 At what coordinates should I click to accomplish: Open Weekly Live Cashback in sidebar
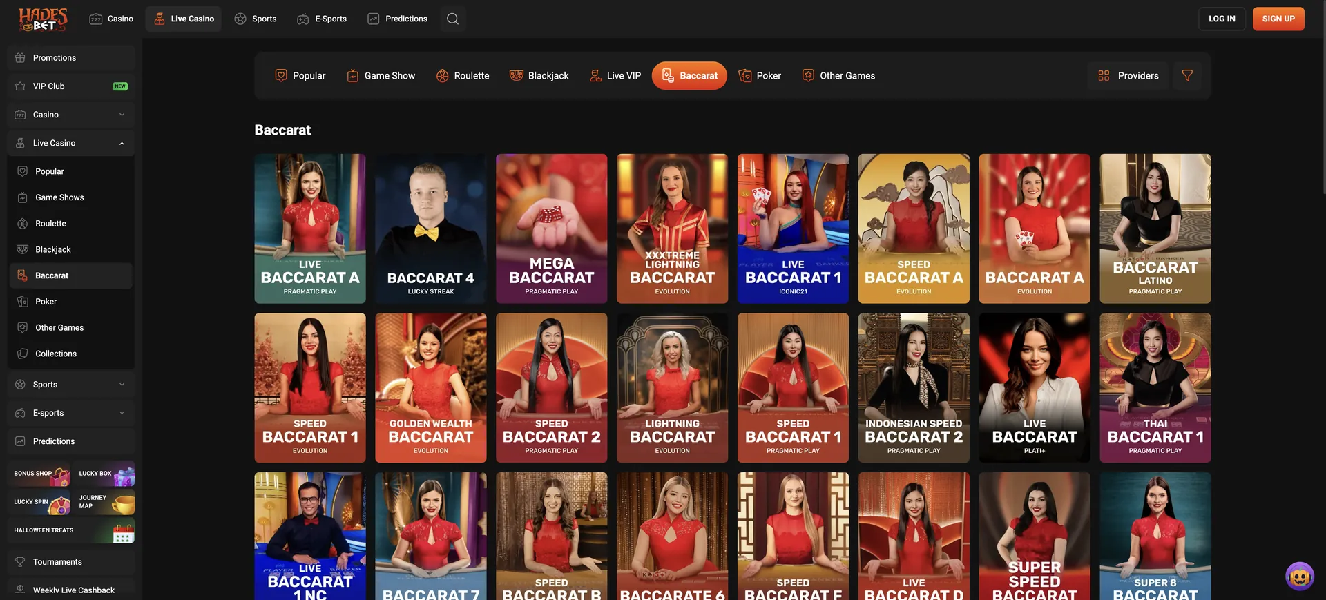point(71,590)
